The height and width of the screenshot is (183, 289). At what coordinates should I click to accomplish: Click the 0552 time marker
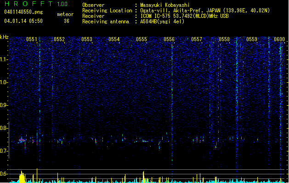59,39
